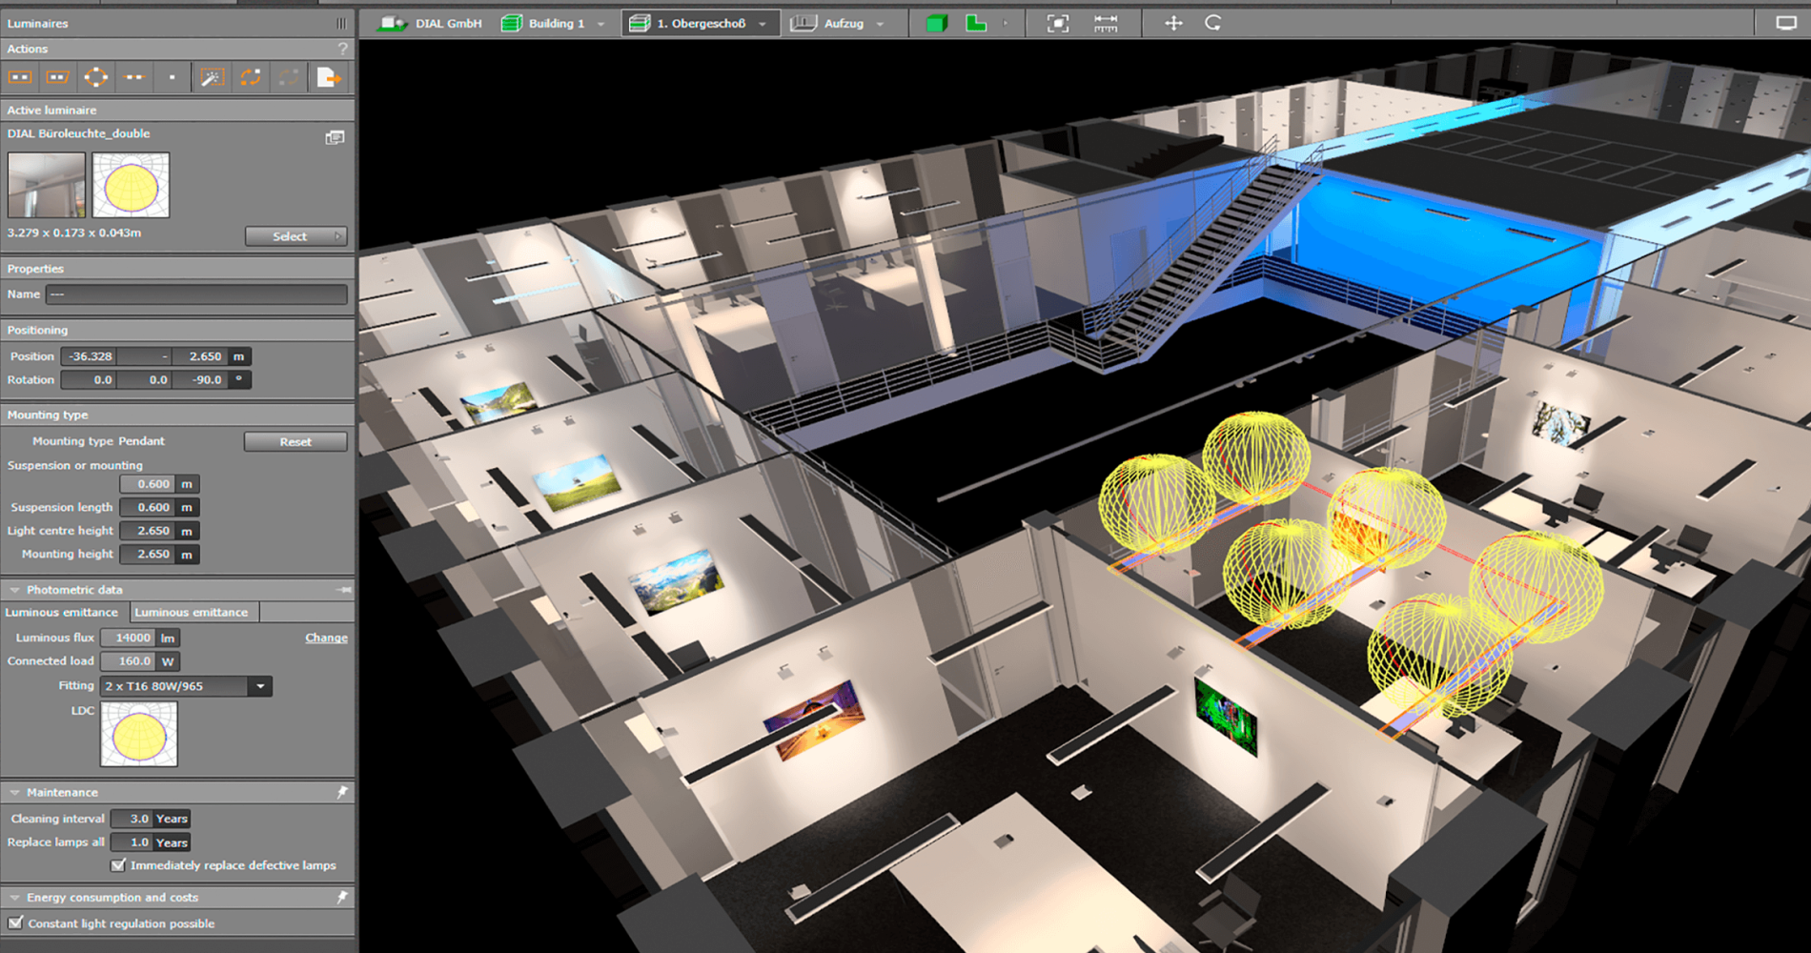Viewport: 1811px width, 953px height.
Task: Select the circle luminaire arrangement tool
Action: [96, 77]
